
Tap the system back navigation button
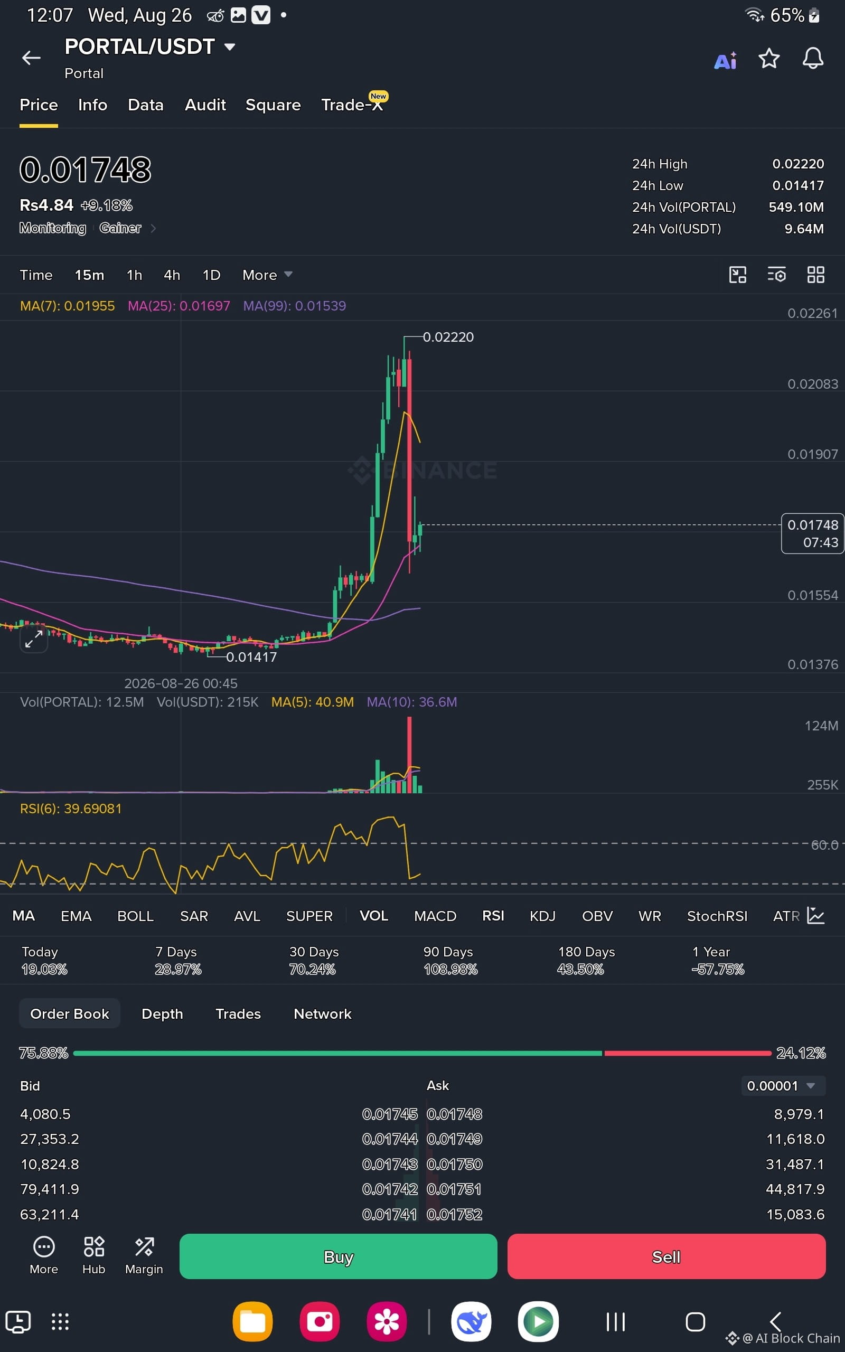[776, 1322]
